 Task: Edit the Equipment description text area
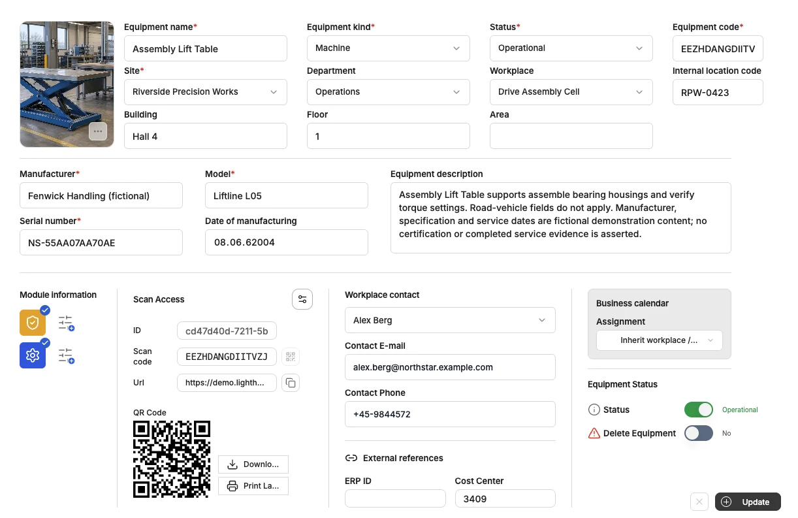point(561,218)
